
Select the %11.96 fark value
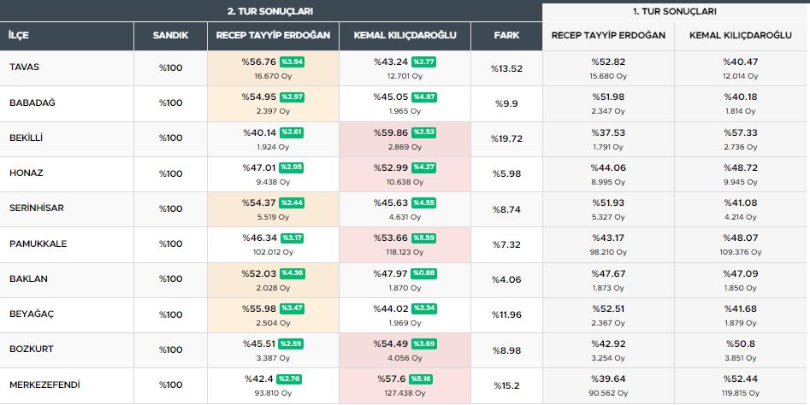(506, 314)
